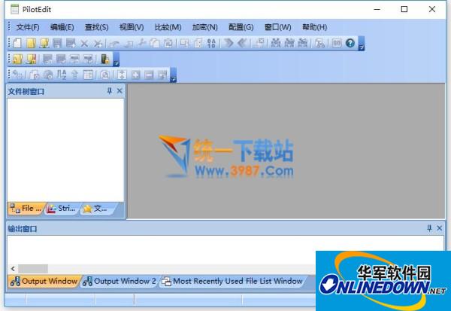
Task: Click the unindent left chevron icon
Action: (242, 43)
